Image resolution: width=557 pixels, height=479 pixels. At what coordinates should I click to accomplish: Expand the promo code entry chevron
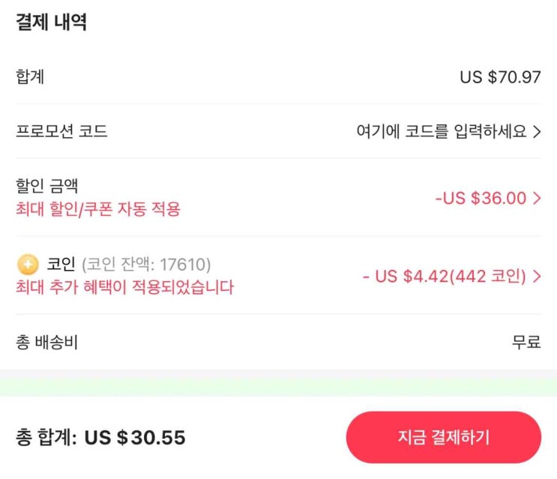point(536,133)
